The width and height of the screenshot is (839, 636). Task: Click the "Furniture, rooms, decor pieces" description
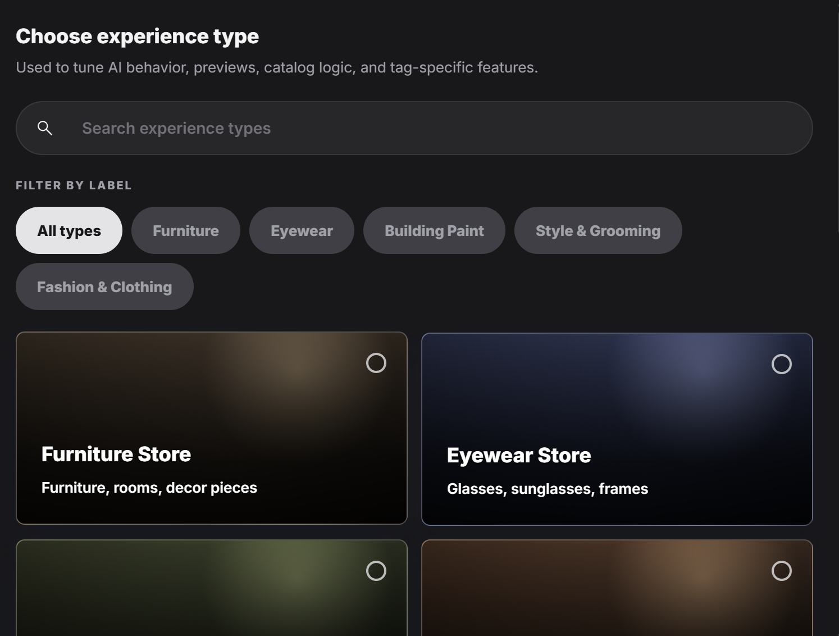[x=149, y=488]
